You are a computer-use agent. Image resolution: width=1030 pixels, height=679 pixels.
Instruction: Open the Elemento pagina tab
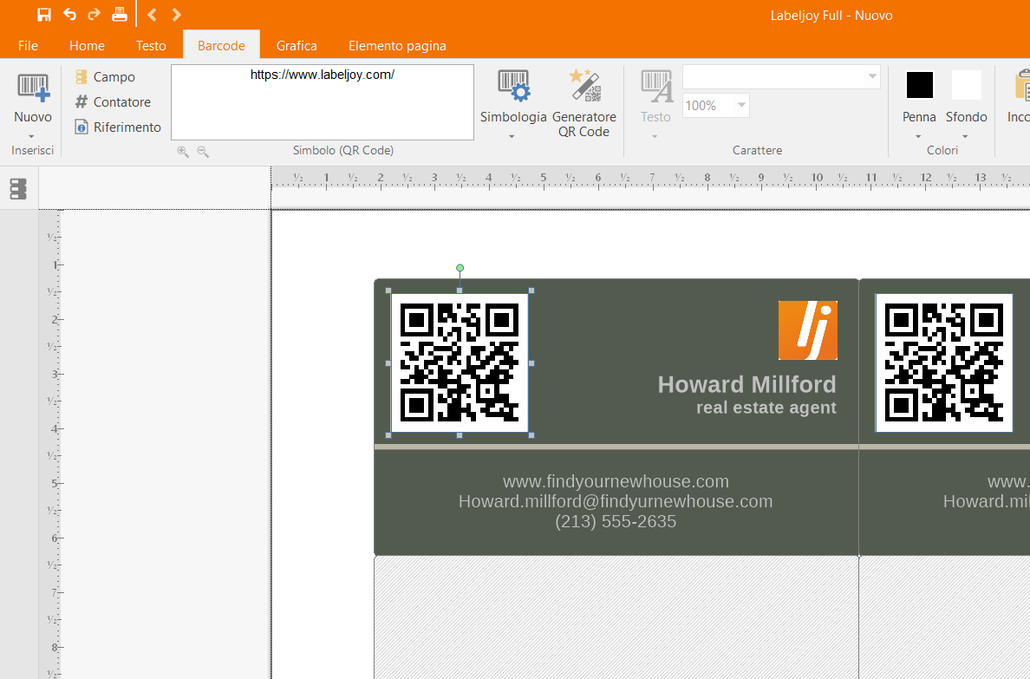click(397, 45)
